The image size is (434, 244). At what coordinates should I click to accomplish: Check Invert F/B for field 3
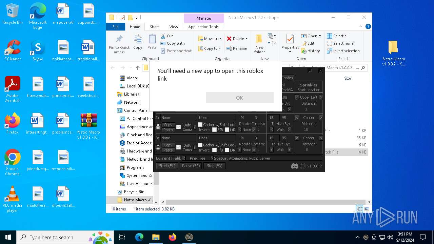tap(214, 150)
